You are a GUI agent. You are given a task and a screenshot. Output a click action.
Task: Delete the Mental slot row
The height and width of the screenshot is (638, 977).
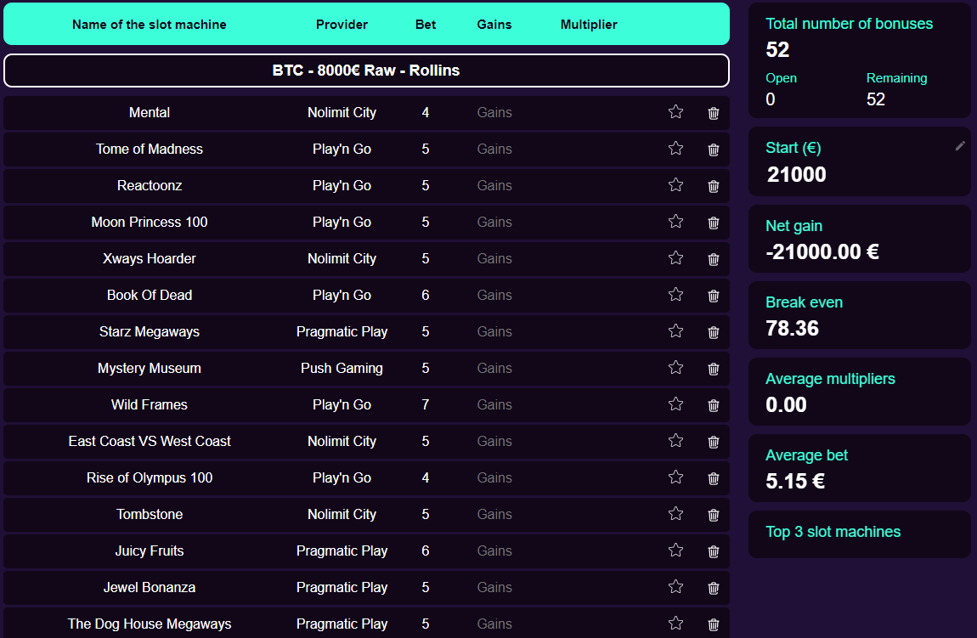tap(714, 113)
